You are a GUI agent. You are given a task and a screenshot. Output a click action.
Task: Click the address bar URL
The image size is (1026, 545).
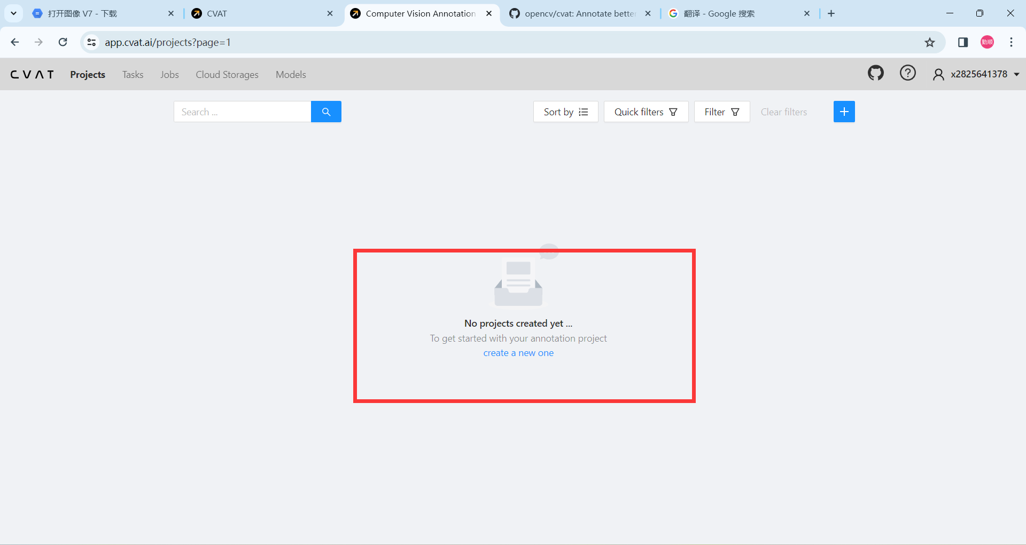pos(168,42)
